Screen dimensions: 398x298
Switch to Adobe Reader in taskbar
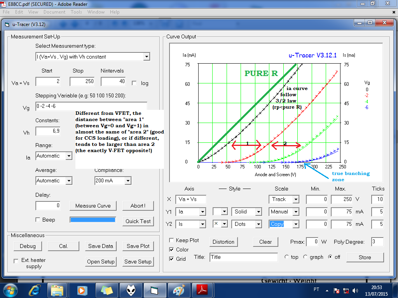coord(202,290)
